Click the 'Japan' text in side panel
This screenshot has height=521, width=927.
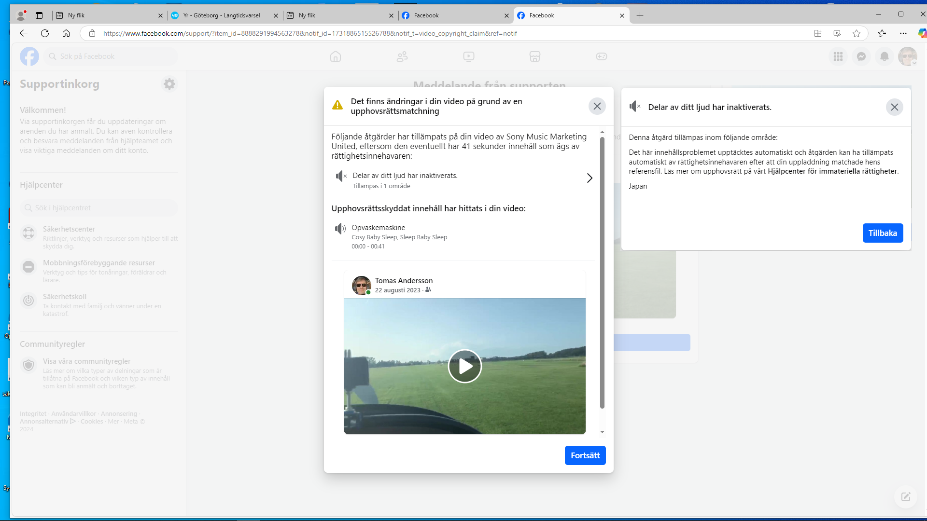(638, 186)
